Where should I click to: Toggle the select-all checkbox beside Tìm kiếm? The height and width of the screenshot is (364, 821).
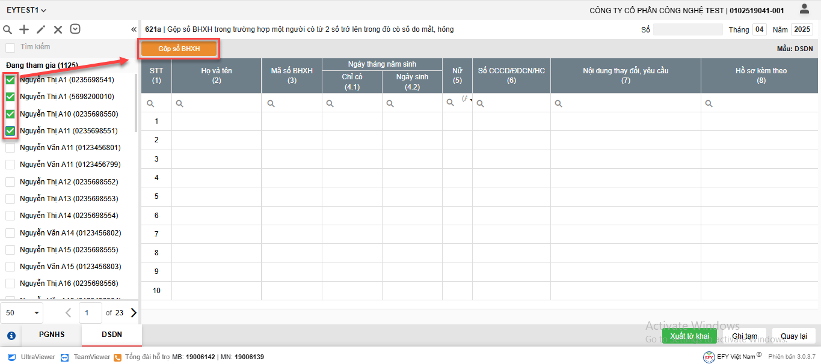coord(10,47)
